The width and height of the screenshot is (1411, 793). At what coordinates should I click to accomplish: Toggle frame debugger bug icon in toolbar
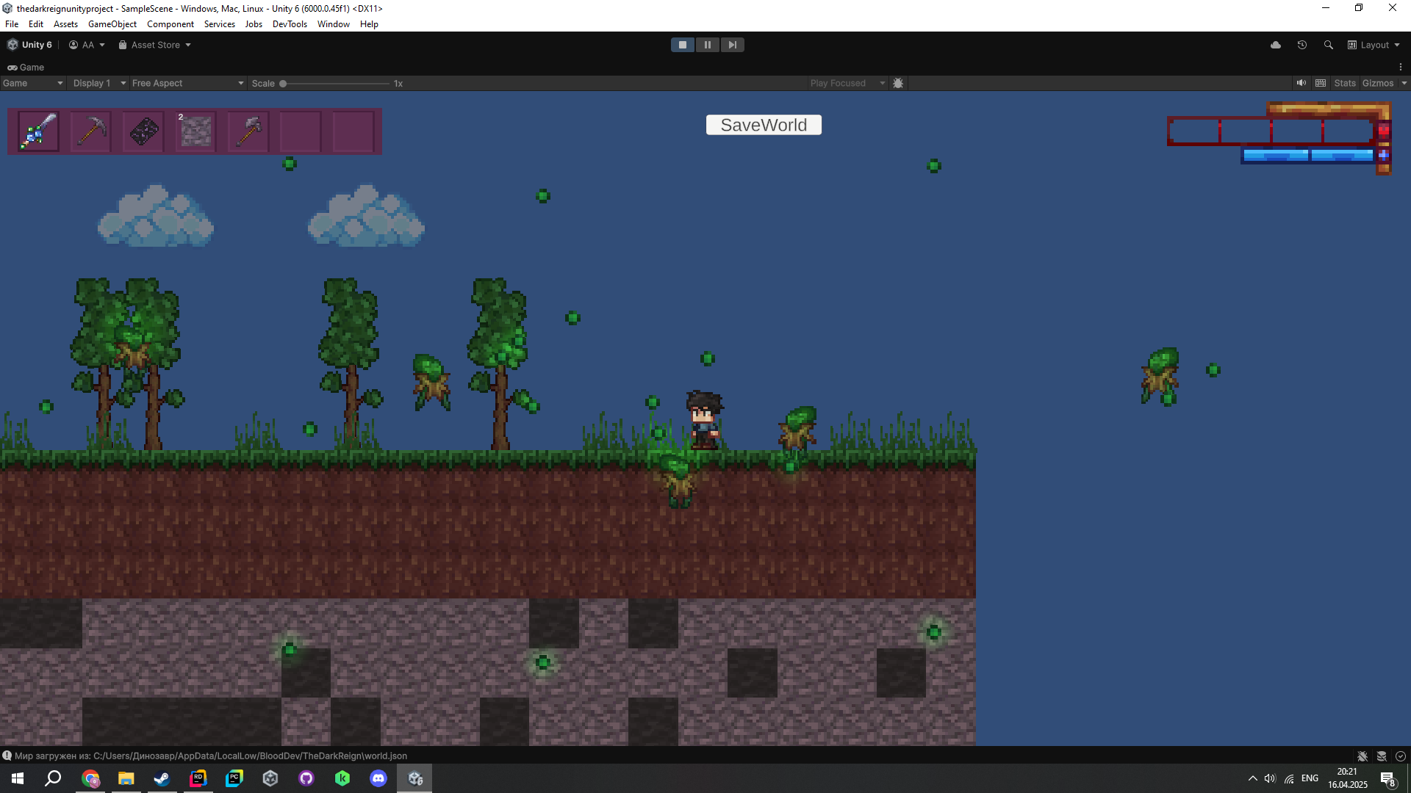tap(898, 83)
